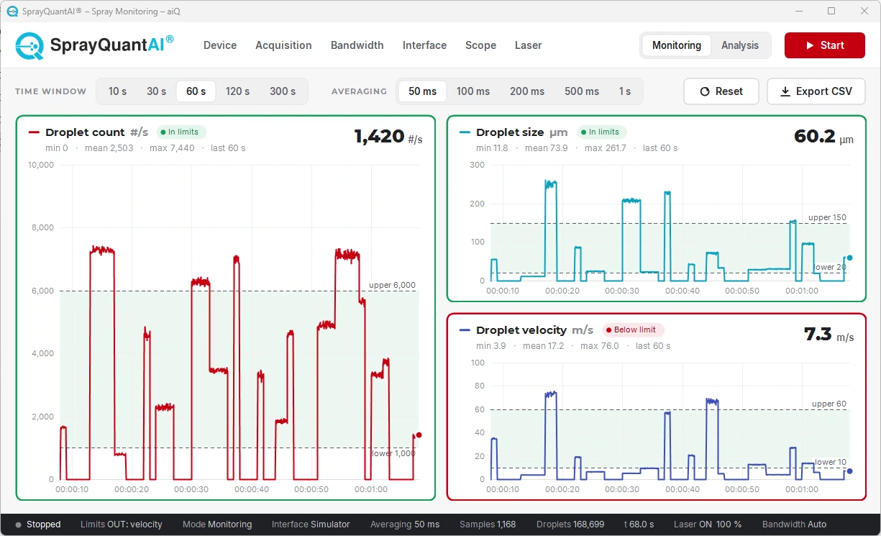Click the 1,420 #/s current value

(x=388, y=137)
